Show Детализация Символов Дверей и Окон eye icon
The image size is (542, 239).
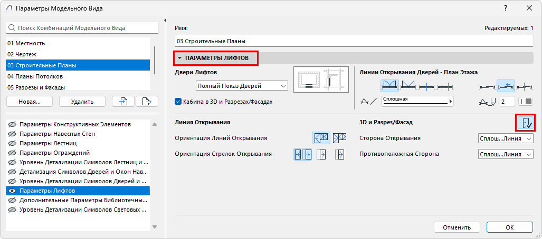(13, 172)
